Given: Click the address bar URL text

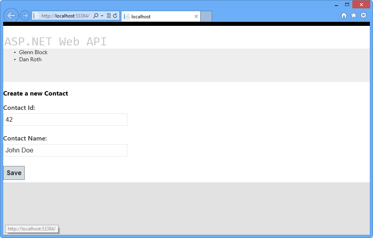Looking at the screenshot, I should click(x=64, y=16).
